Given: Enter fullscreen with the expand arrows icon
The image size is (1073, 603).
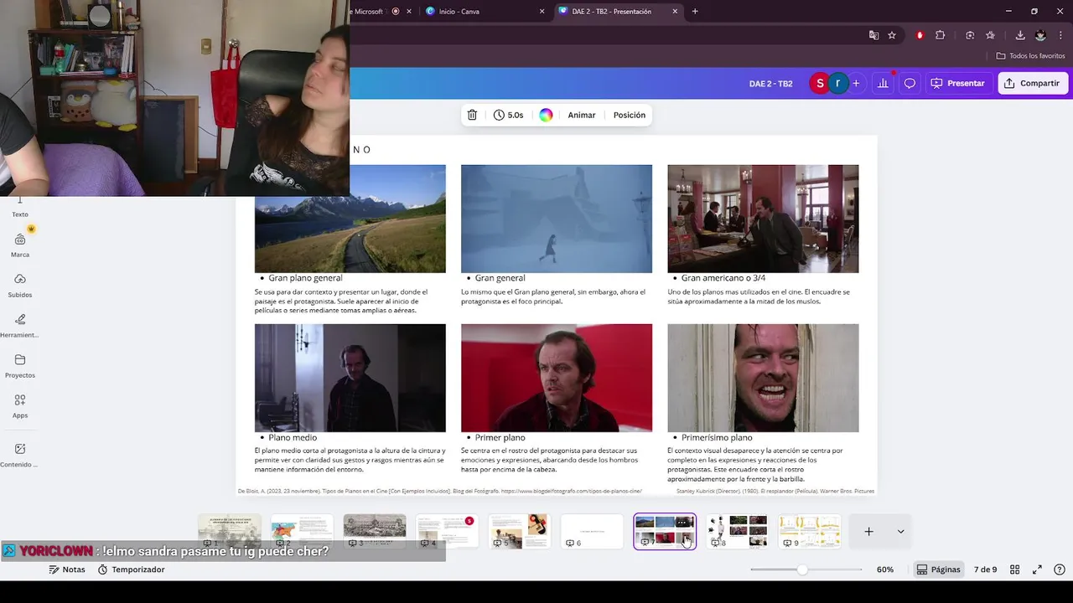Looking at the screenshot, I should coord(1037,569).
